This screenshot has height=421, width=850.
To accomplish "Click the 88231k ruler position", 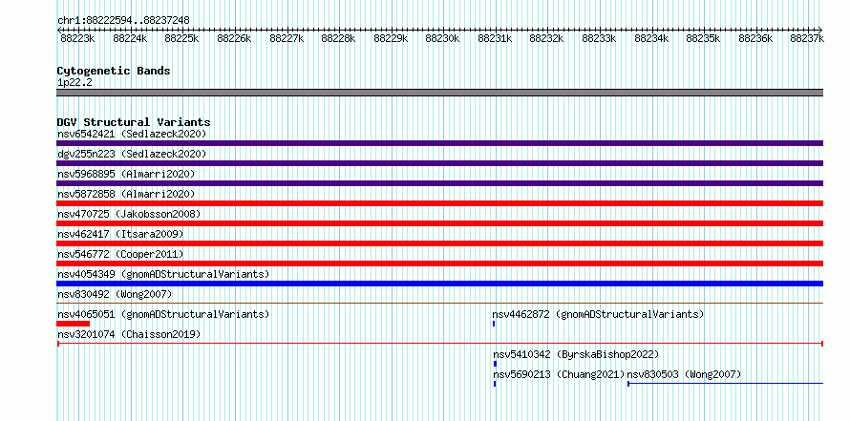I will (495, 38).
